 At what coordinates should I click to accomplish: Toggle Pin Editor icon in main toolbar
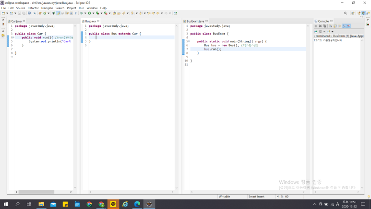click(x=175, y=13)
